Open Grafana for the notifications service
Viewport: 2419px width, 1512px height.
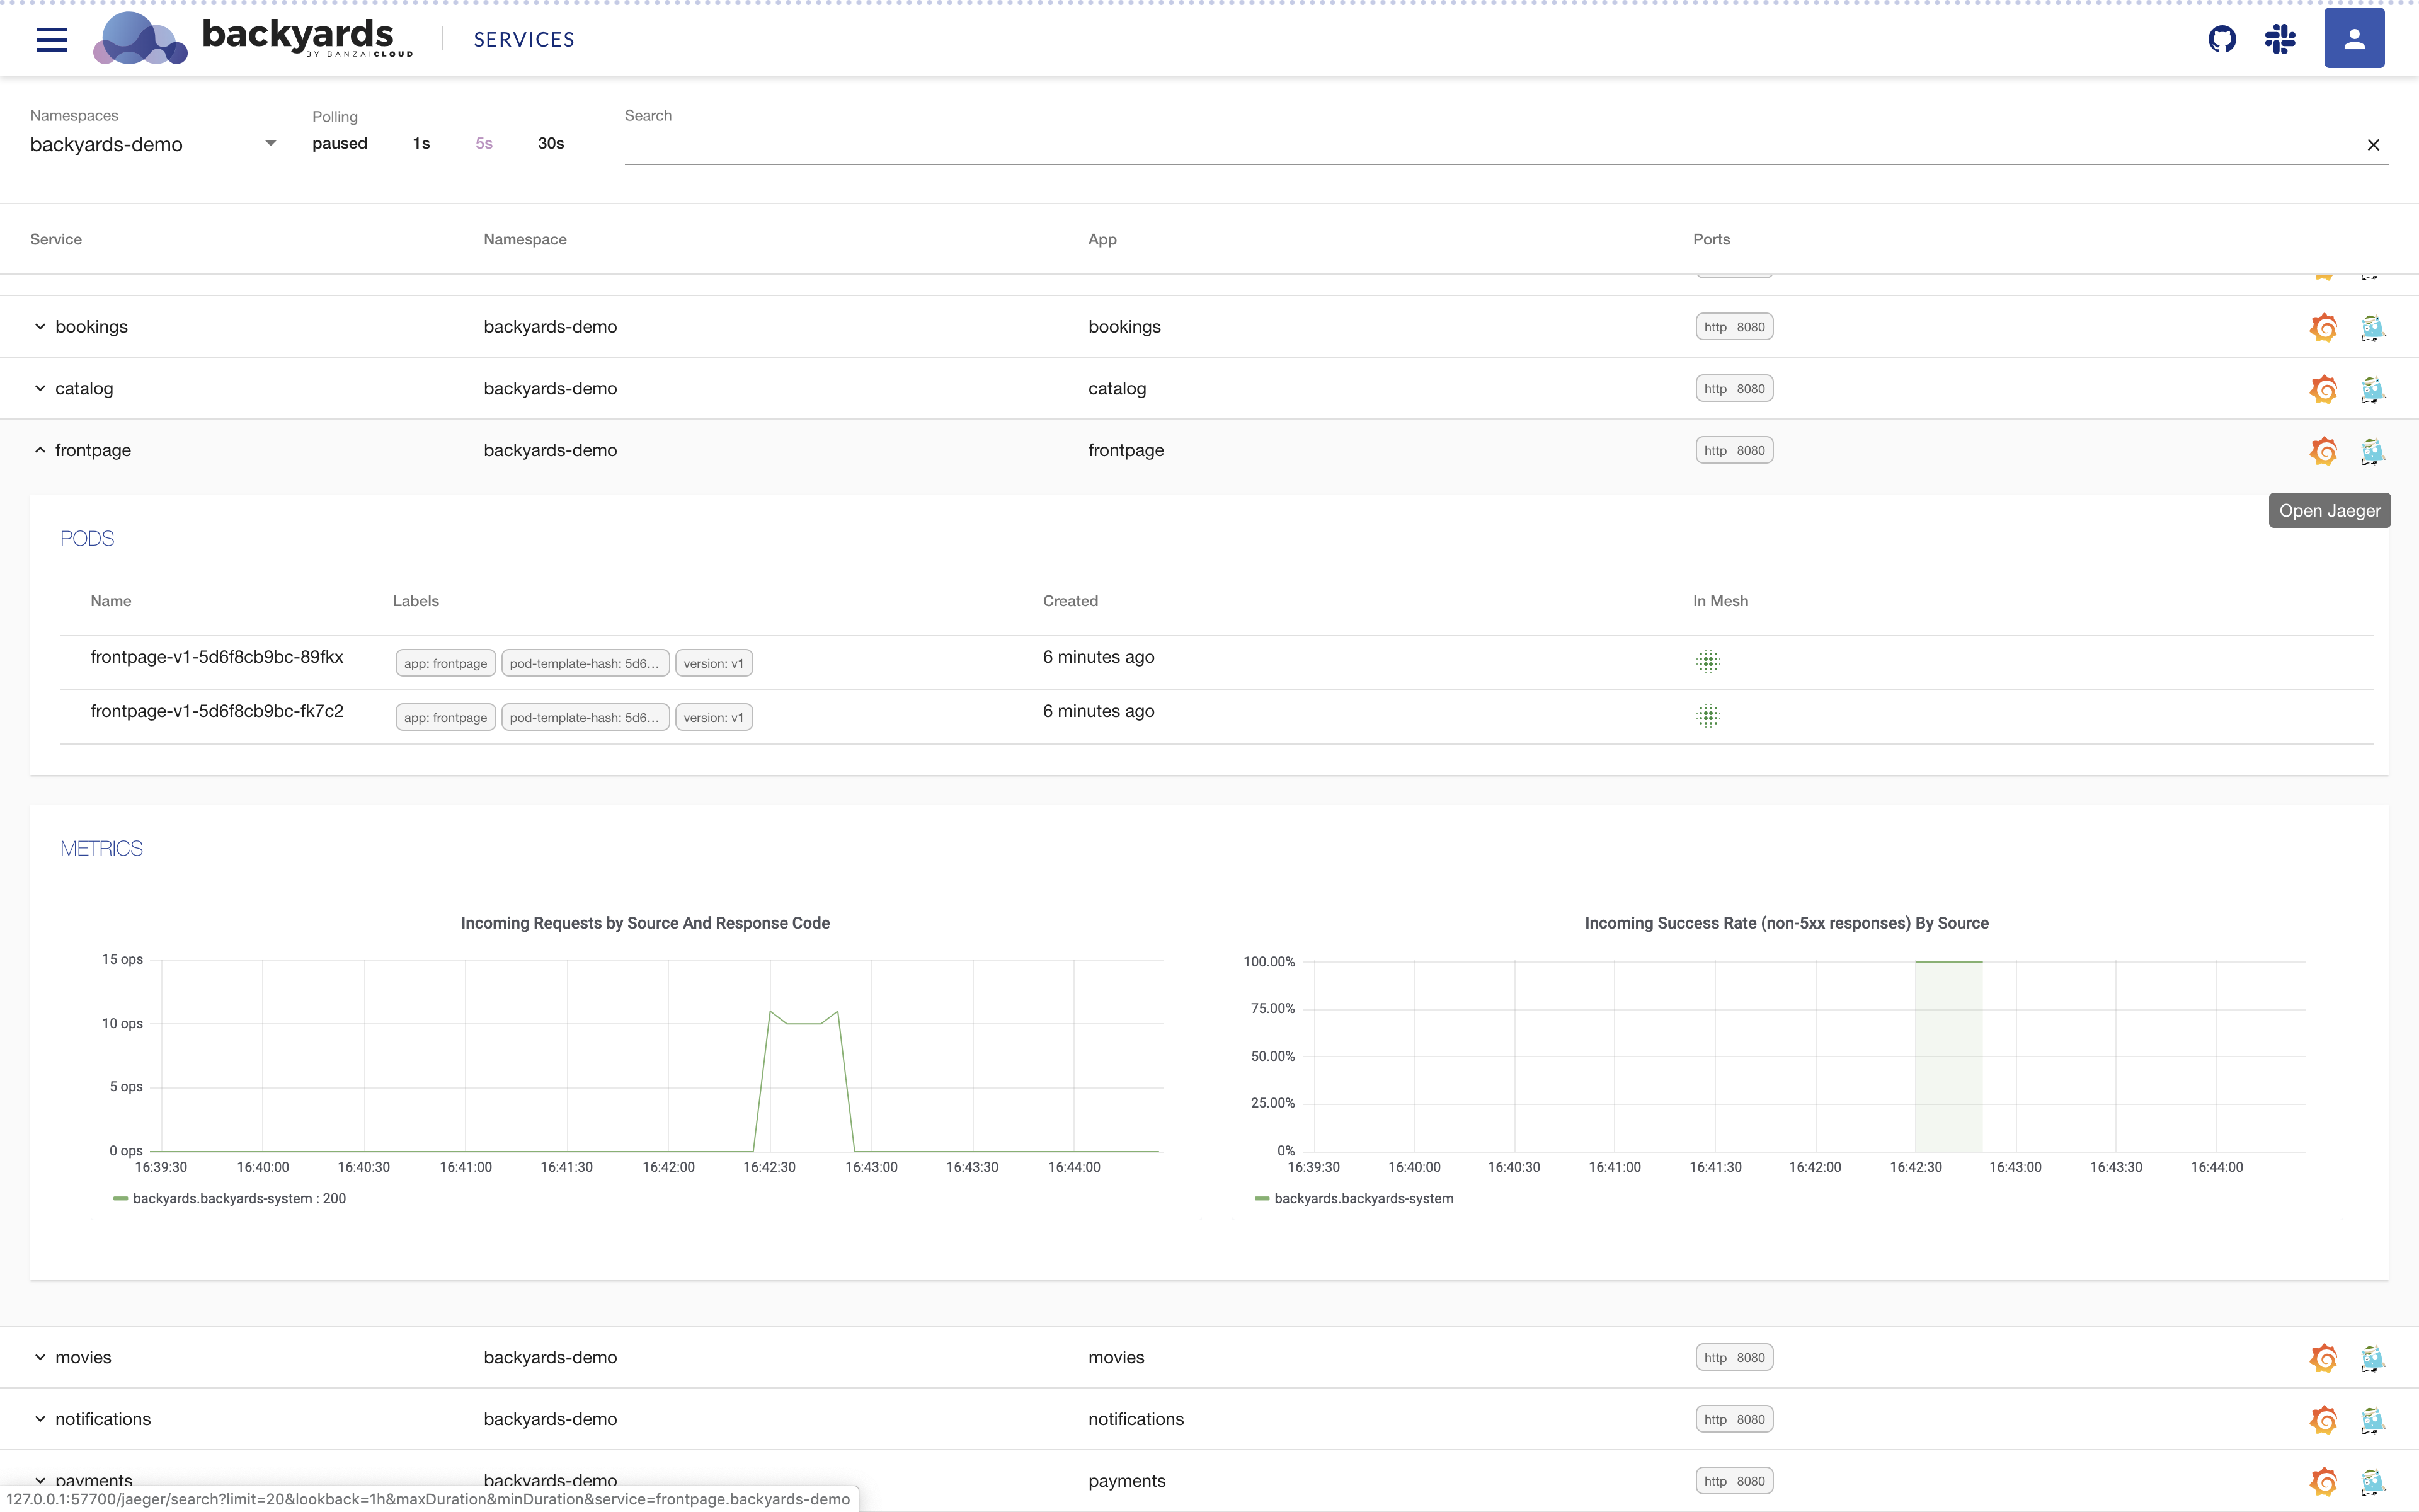tap(2323, 1420)
